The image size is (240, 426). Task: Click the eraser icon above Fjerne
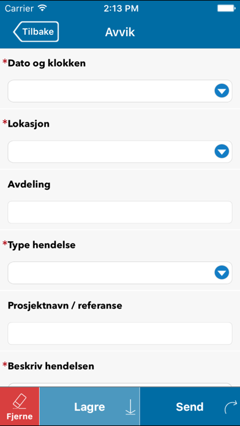[x=20, y=402]
